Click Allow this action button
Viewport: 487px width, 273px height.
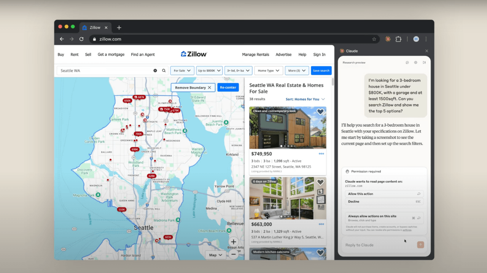(x=384, y=194)
